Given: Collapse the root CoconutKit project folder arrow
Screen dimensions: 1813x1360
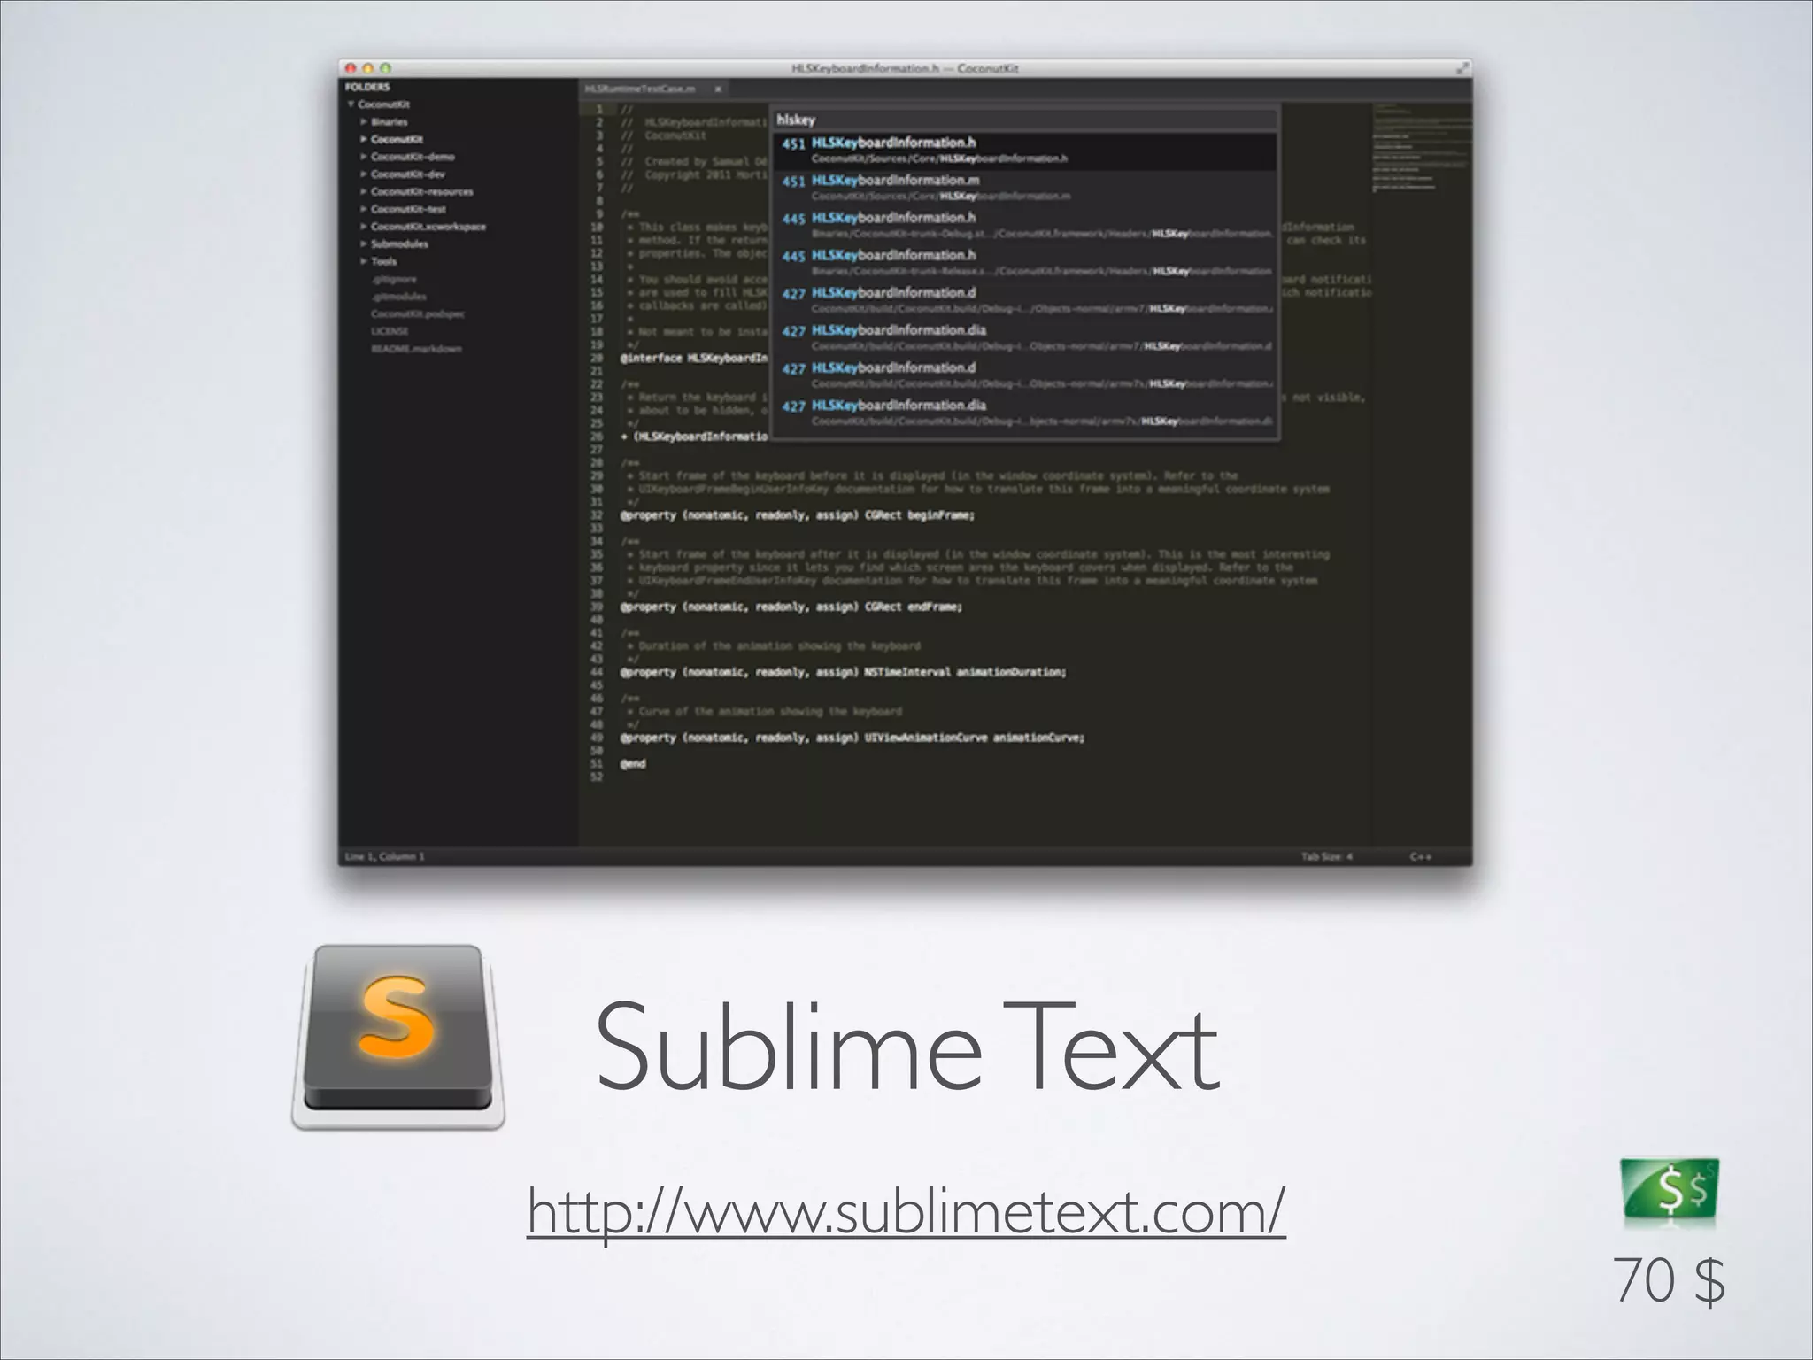Looking at the screenshot, I should (x=351, y=104).
